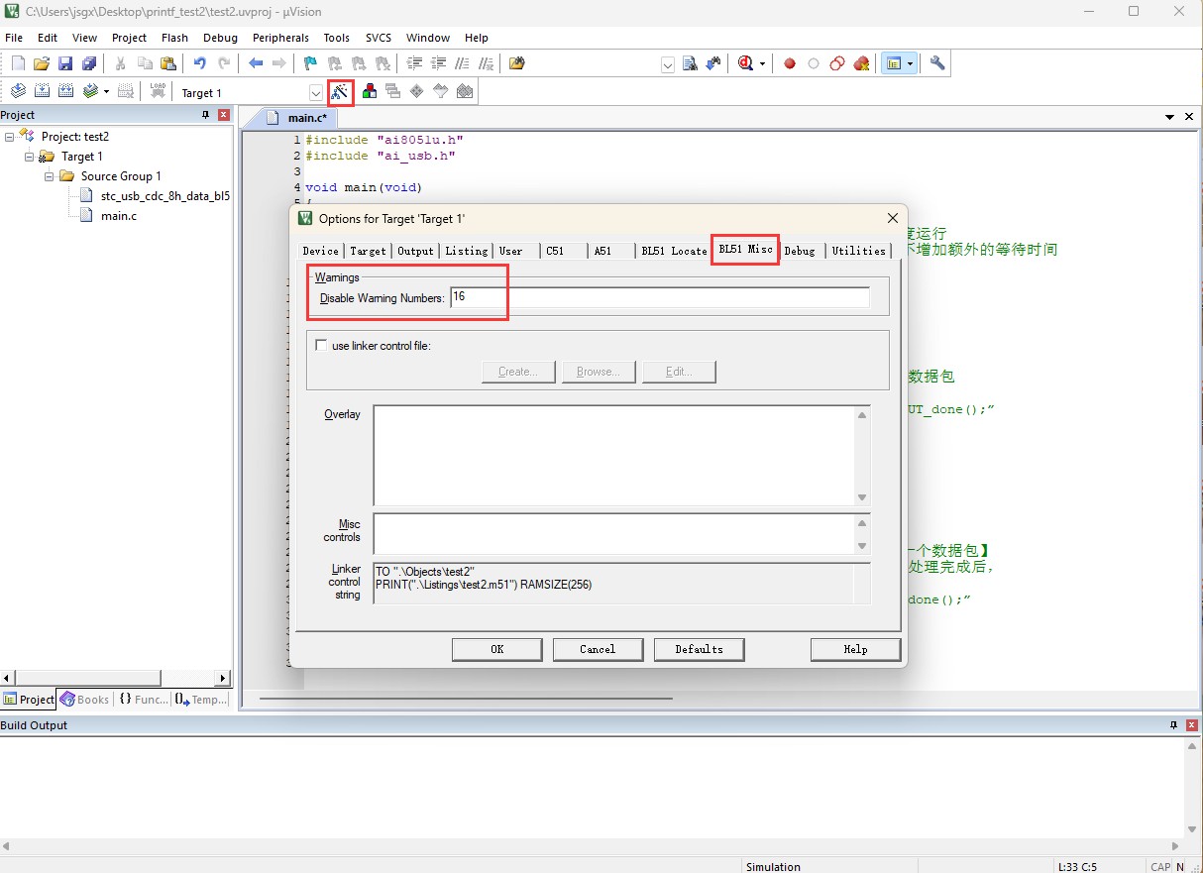Open Manage Project Items colored blocks icon
1203x873 pixels.
(370, 91)
